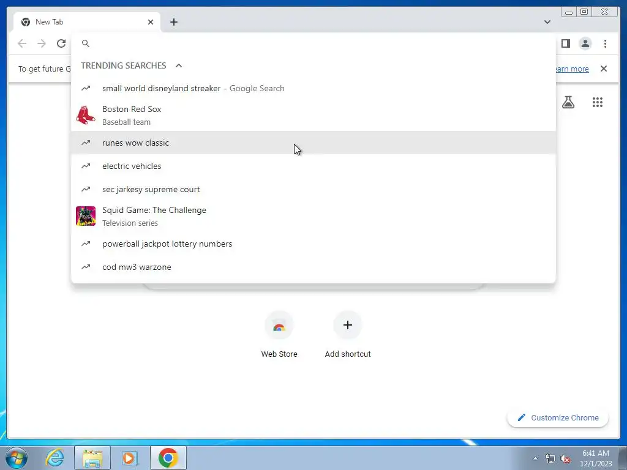Click the Squid Game poster thumbnail
This screenshot has height=470, width=627.
pyautogui.click(x=86, y=216)
